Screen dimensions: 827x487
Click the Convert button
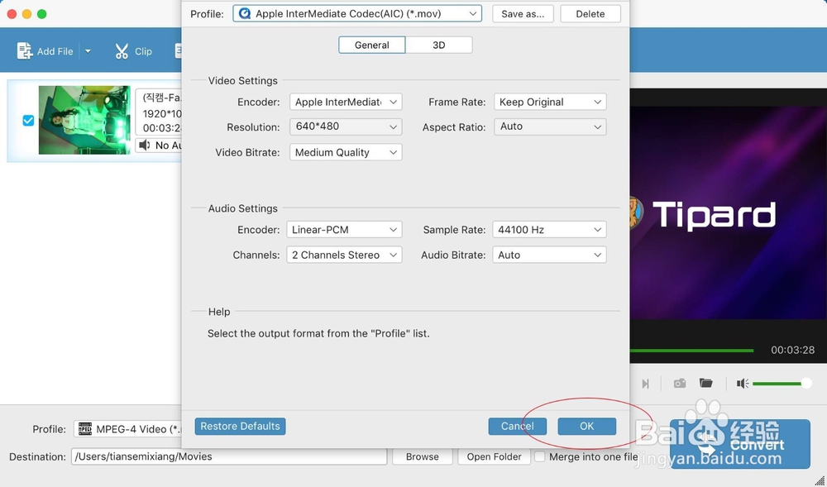click(x=740, y=444)
